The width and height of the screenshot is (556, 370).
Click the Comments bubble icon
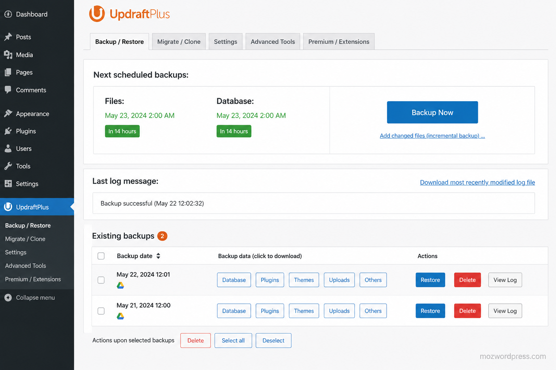8,90
